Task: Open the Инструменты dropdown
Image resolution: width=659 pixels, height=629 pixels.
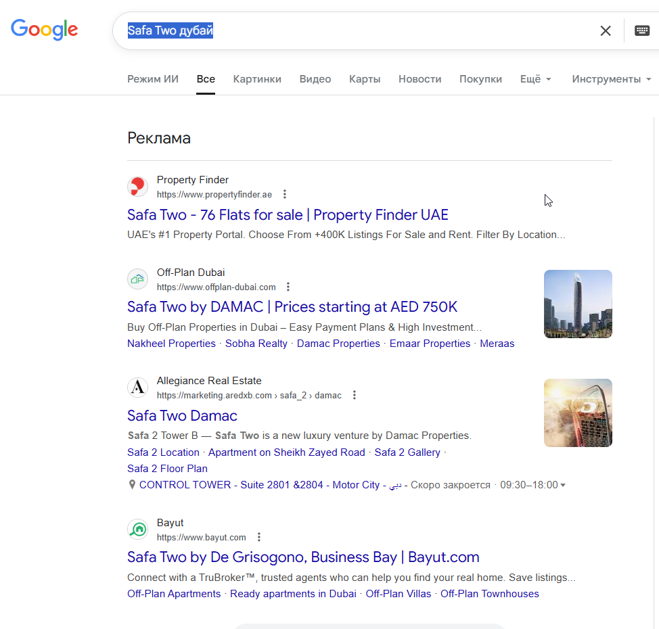Action: (x=611, y=79)
